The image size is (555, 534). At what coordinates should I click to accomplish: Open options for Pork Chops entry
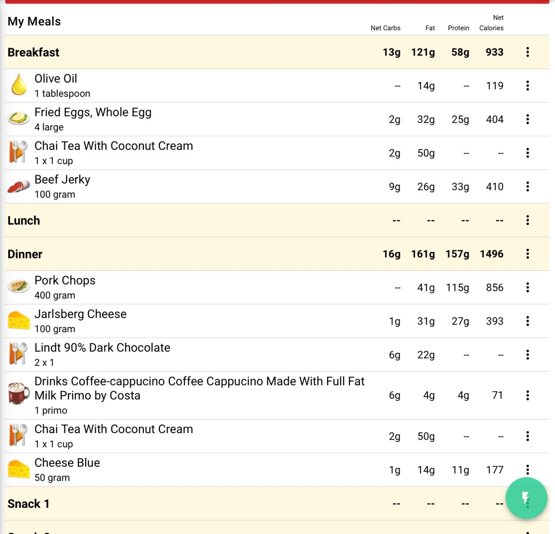[x=527, y=288]
